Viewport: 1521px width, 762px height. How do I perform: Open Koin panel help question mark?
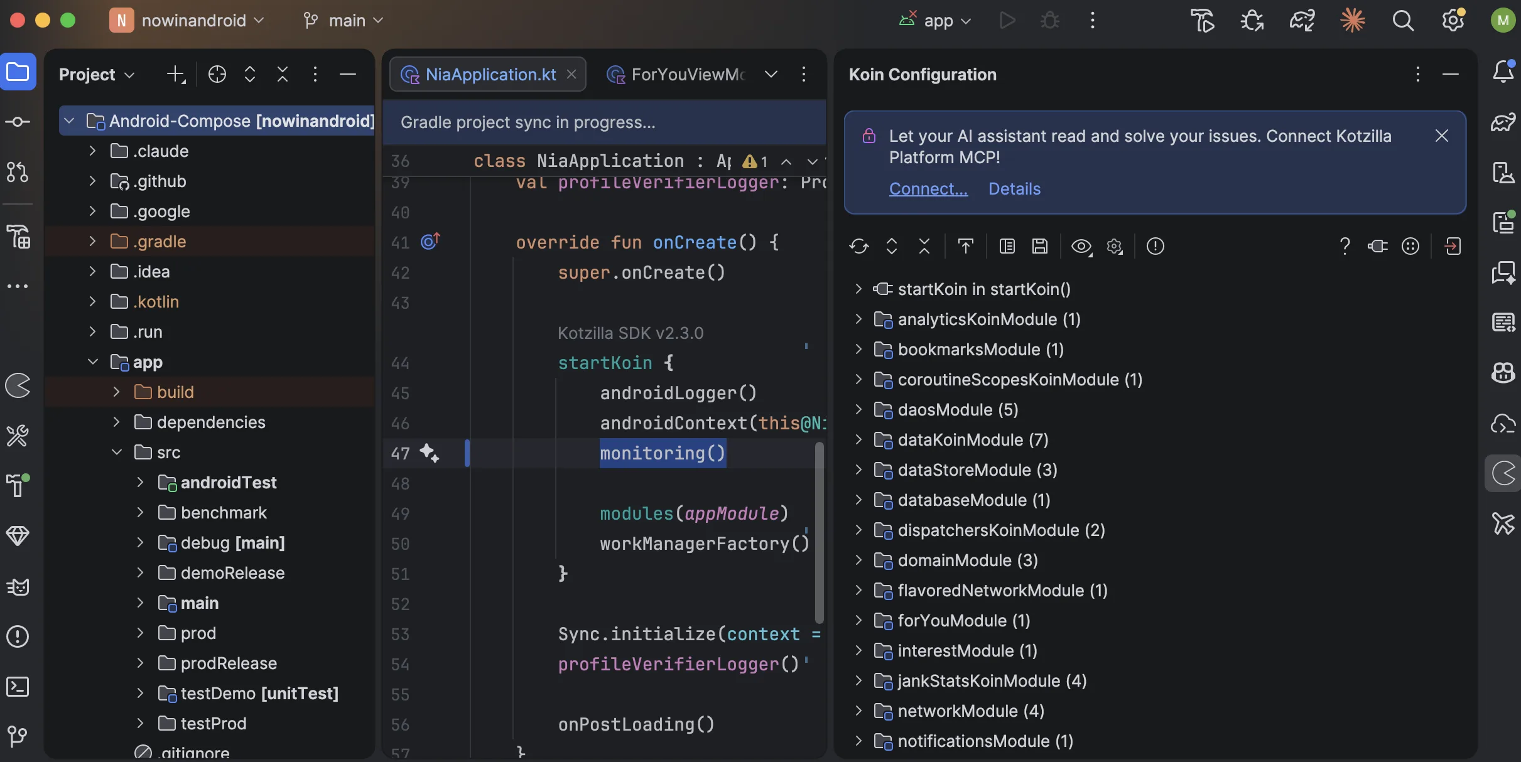pos(1345,246)
